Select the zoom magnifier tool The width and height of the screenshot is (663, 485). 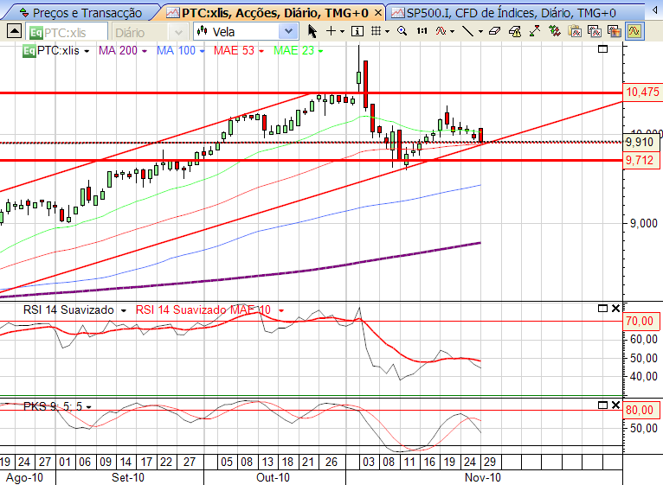click(x=402, y=31)
